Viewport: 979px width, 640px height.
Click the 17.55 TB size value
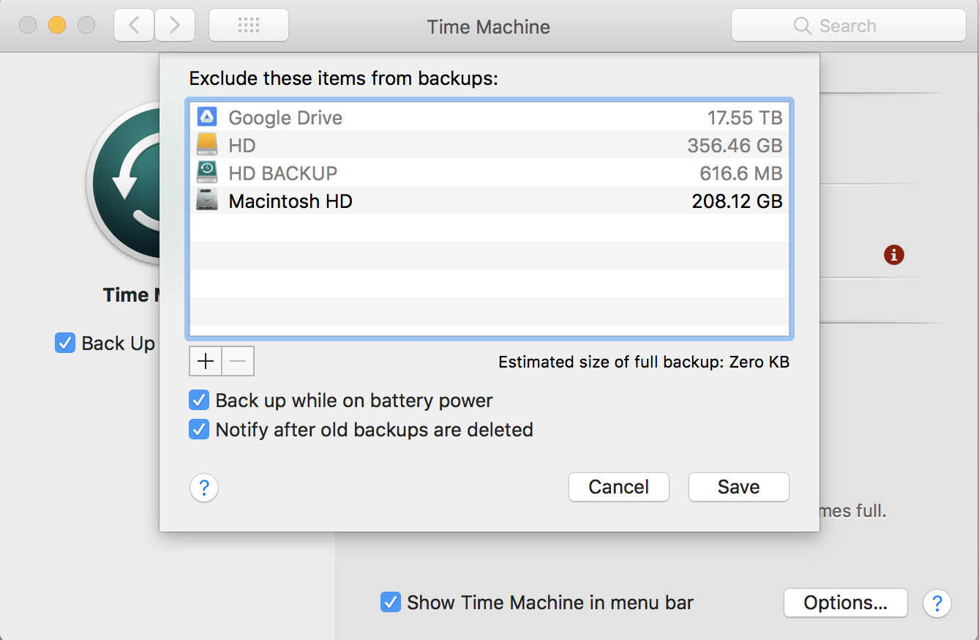pyautogui.click(x=745, y=117)
